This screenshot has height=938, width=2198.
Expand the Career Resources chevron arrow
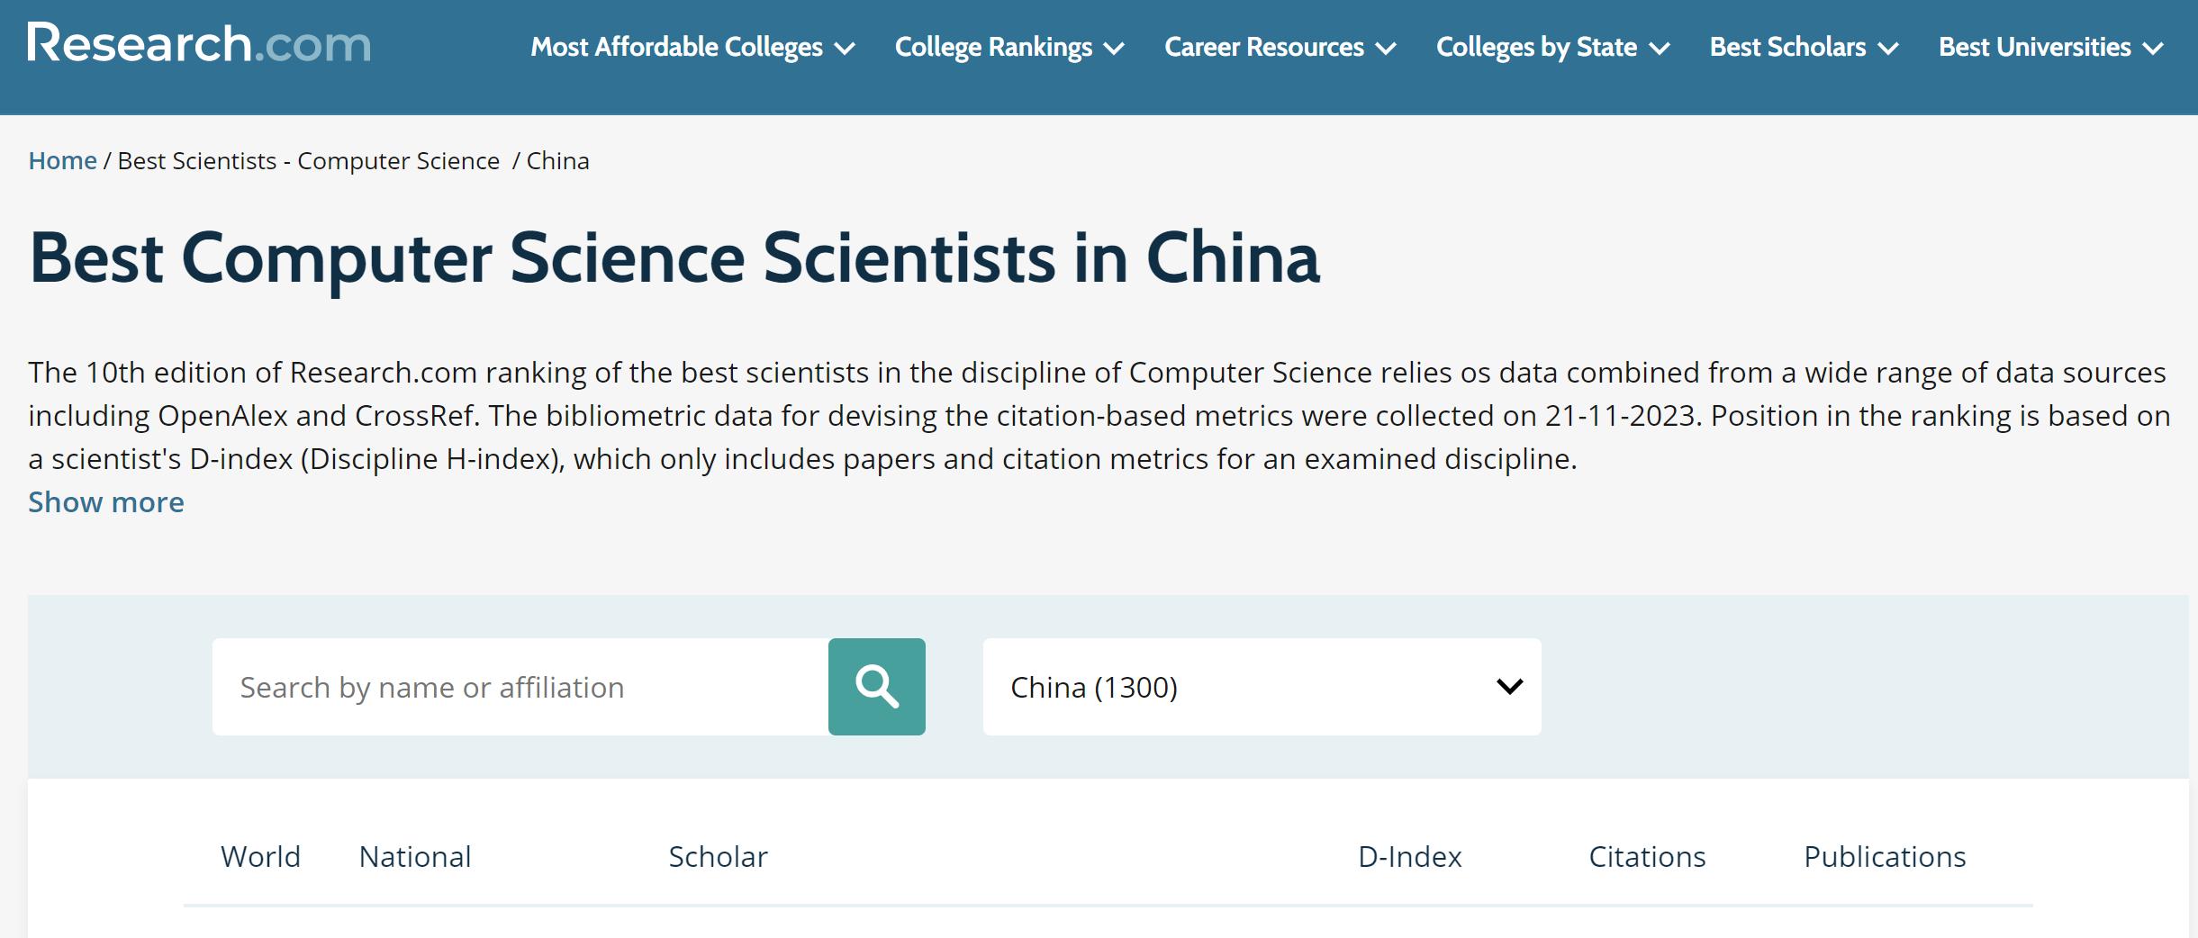1386,49
